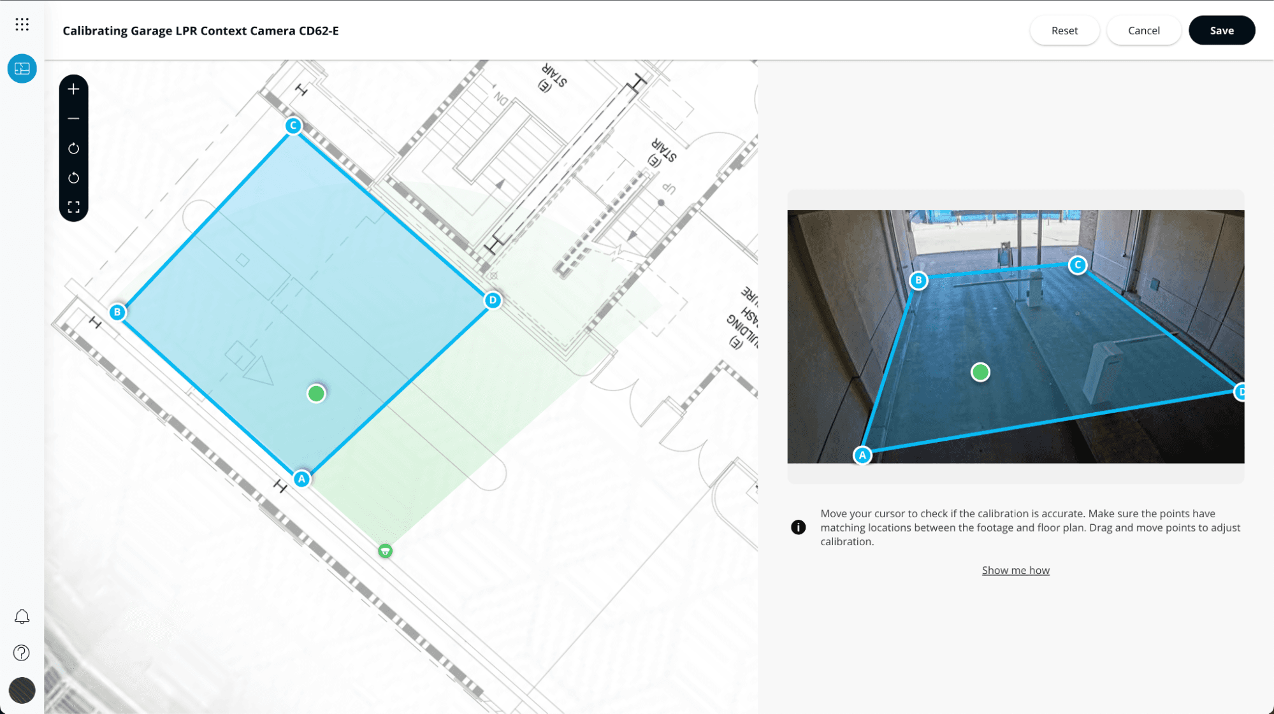The height and width of the screenshot is (714, 1274).
Task: Open the apps grid menu icon
Action: tap(22, 24)
